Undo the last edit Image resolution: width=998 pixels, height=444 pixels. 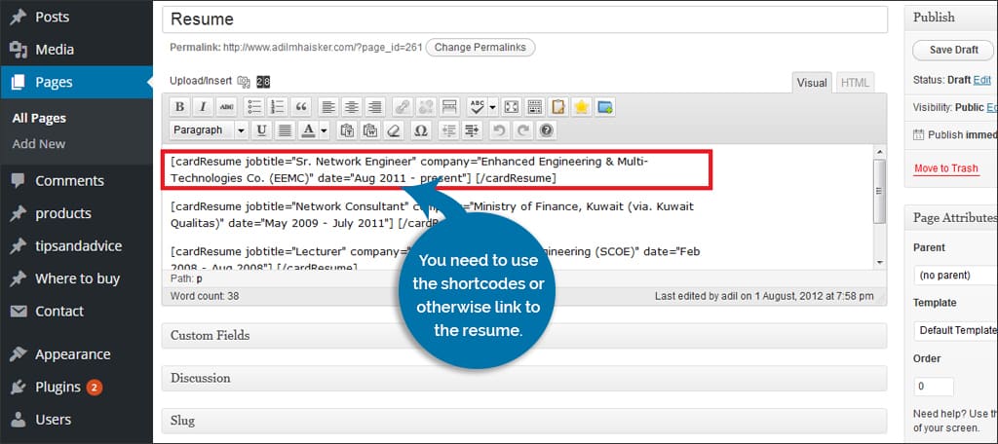500,130
